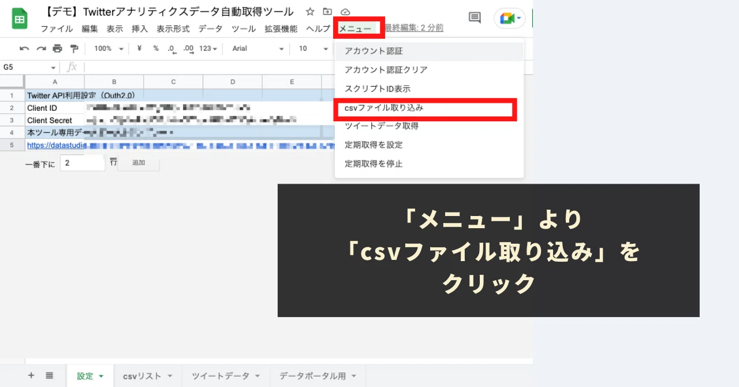
Task: Open the ツール menu
Action: [x=244, y=28]
